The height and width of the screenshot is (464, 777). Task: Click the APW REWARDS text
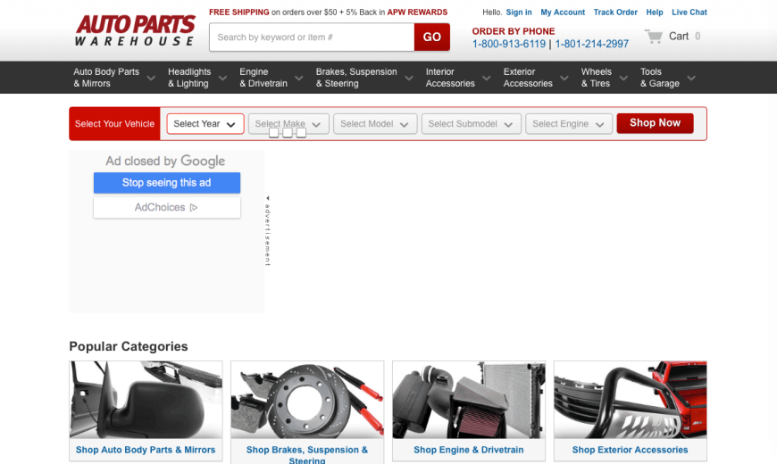tap(417, 12)
